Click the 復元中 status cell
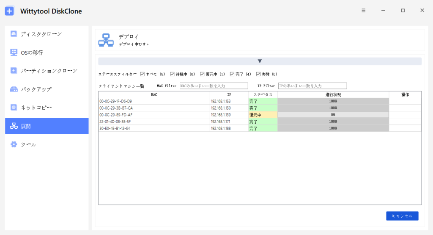This screenshot has height=235, width=433. pos(263,115)
